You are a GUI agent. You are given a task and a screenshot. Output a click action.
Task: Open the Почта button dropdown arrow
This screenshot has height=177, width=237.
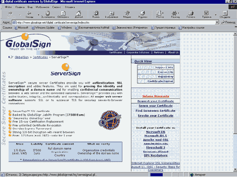(x=163, y=13)
